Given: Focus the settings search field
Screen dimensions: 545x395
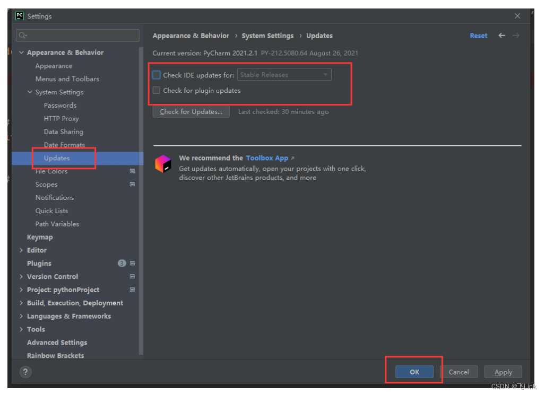Looking at the screenshot, I should click(77, 36).
